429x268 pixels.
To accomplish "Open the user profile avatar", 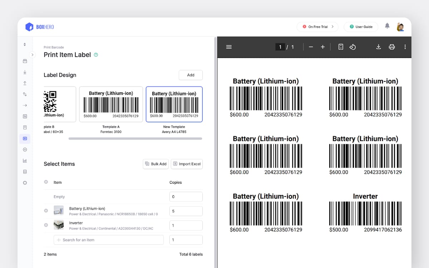I will pyautogui.click(x=400, y=26).
